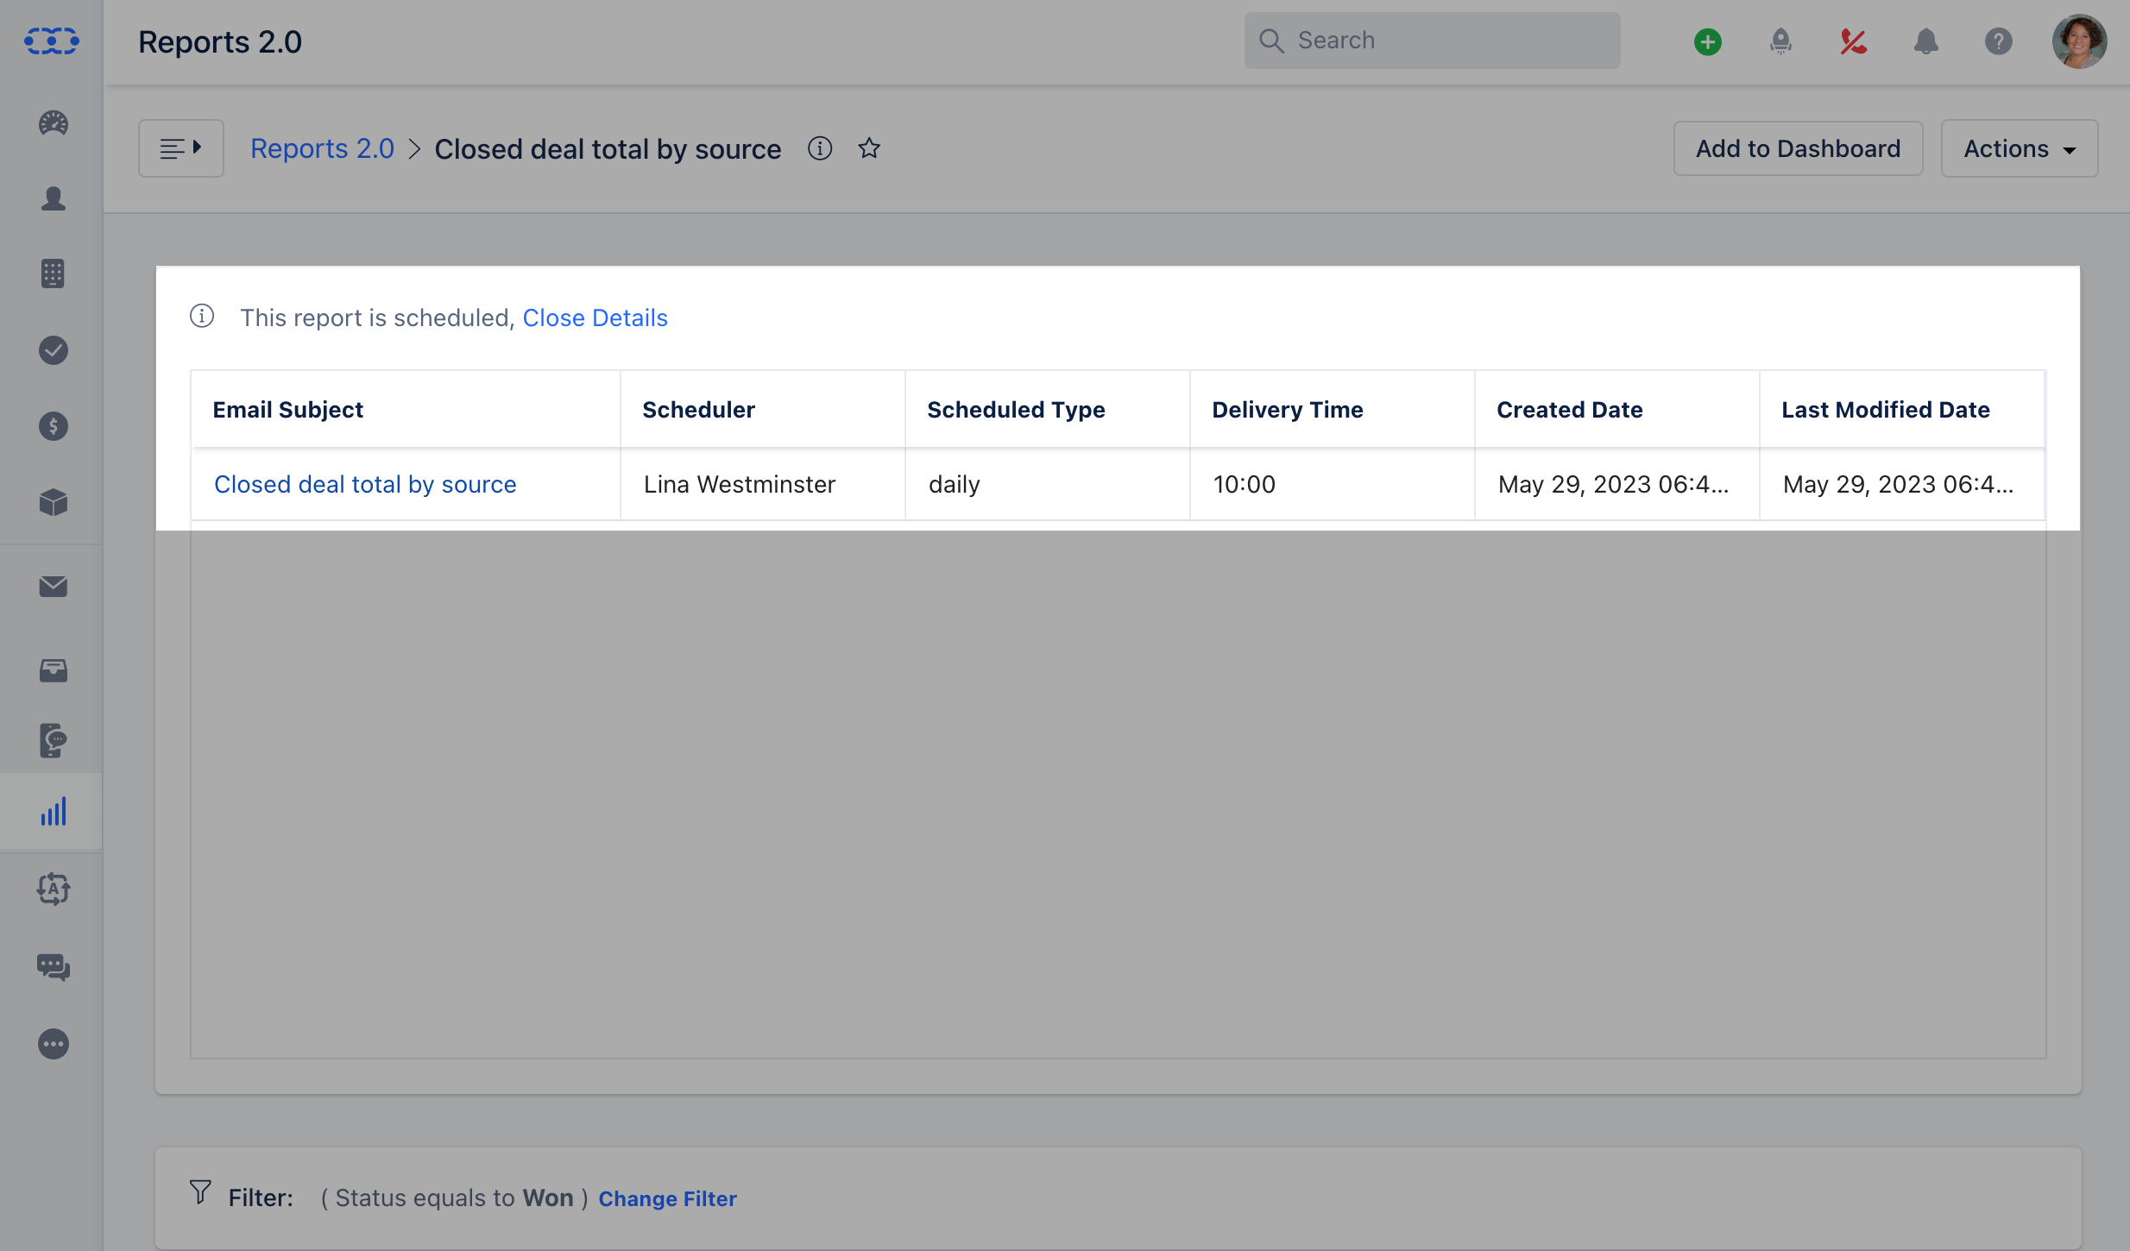Open the Actions dropdown
Screen dimensions: 2130x1251
[2019, 148]
